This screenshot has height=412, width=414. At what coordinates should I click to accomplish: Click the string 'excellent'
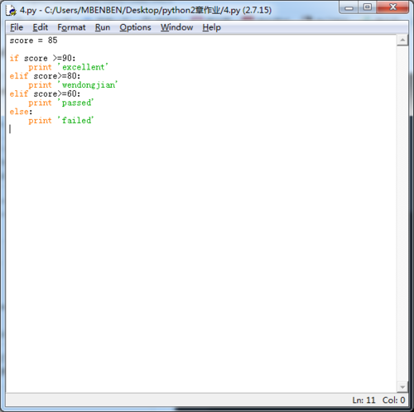tap(83, 67)
